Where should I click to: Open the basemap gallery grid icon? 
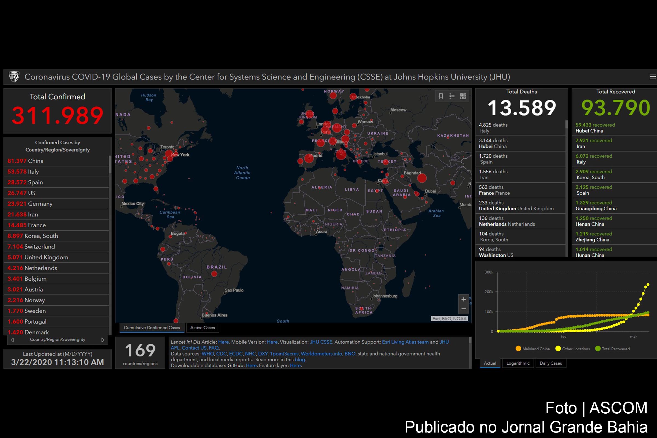coord(463,96)
